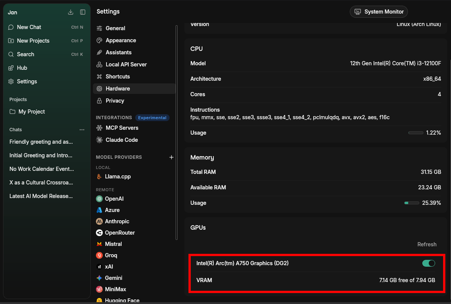Viewport: 451px width, 304px height.
Task: Disable the Intel Arc A750 GPU toggle
Action: click(428, 263)
